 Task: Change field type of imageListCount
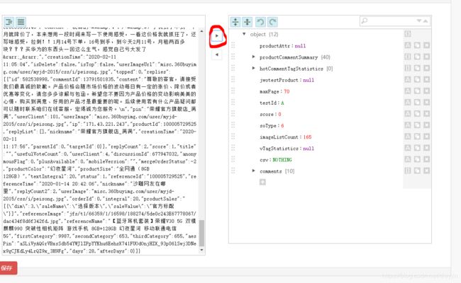click(x=408, y=137)
